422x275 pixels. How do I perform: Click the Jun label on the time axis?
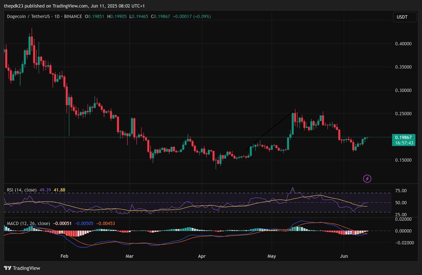click(344, 256)
